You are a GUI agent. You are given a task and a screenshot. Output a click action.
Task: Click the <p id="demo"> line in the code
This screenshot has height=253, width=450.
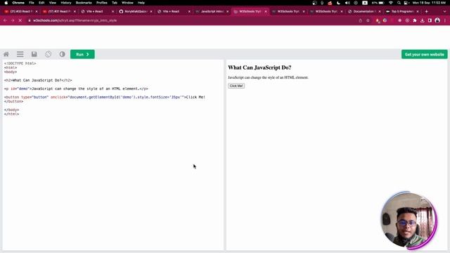pos(76,89)
